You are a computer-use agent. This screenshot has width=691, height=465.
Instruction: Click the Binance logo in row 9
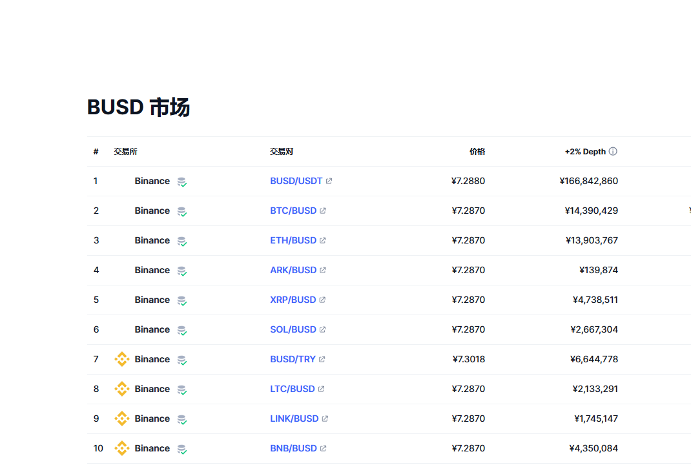coord(122,418)
